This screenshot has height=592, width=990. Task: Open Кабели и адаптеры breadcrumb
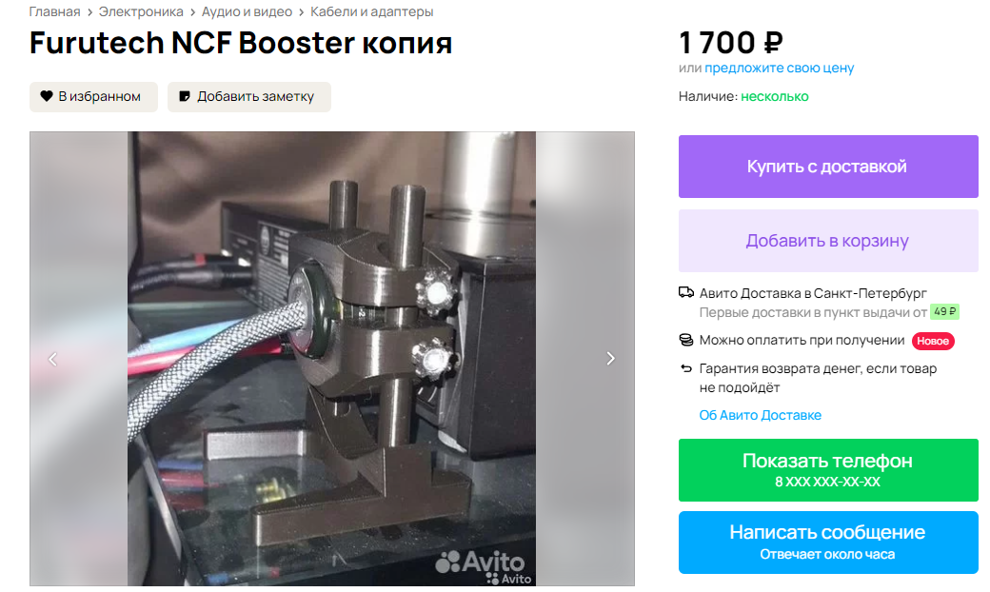point(372,12)
